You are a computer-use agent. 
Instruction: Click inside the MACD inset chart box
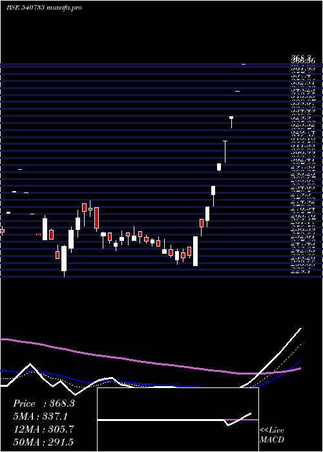coord(178,420)
